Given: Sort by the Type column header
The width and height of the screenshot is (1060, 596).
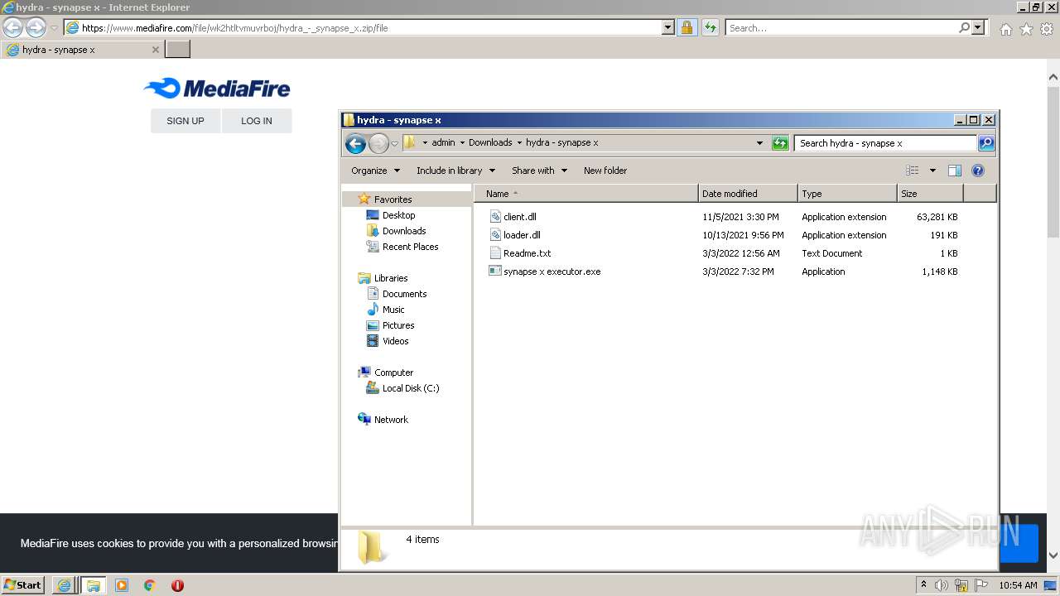Looking at the screenshot, I should [x=847, y=194].
